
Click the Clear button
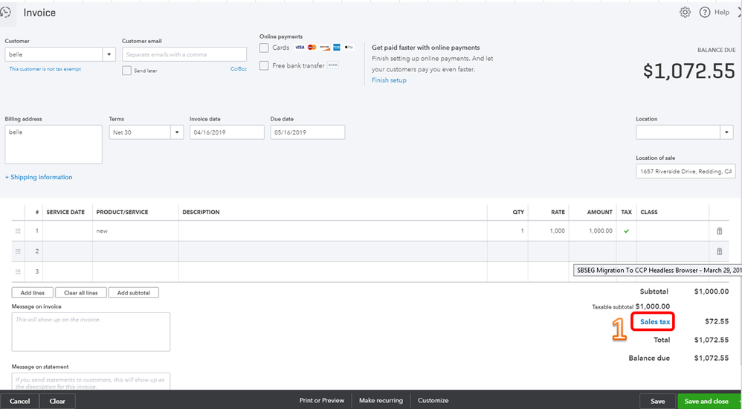[57, 401]
